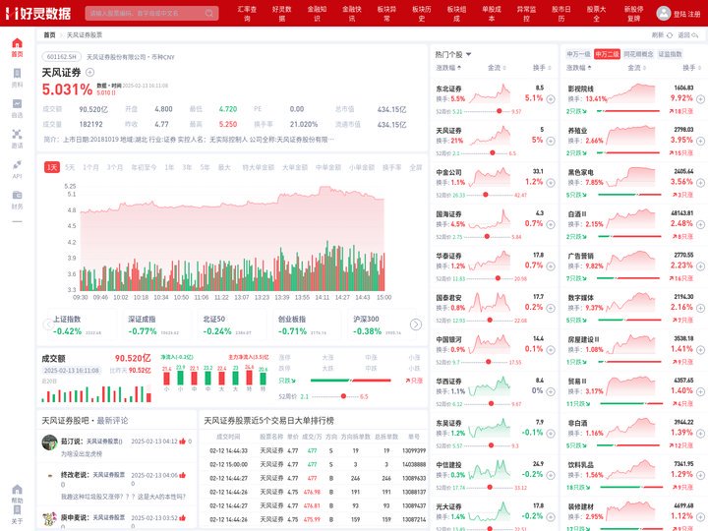Click the 刷新 refresh icon
Screen dimensions: 708x531
pos(670,34)
